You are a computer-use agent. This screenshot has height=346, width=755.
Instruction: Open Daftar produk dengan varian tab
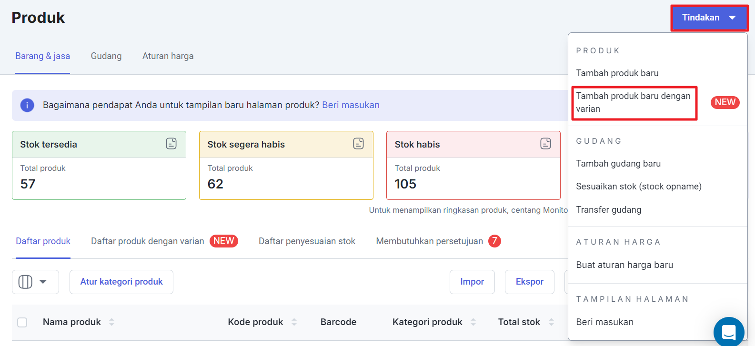click(148, 241)
